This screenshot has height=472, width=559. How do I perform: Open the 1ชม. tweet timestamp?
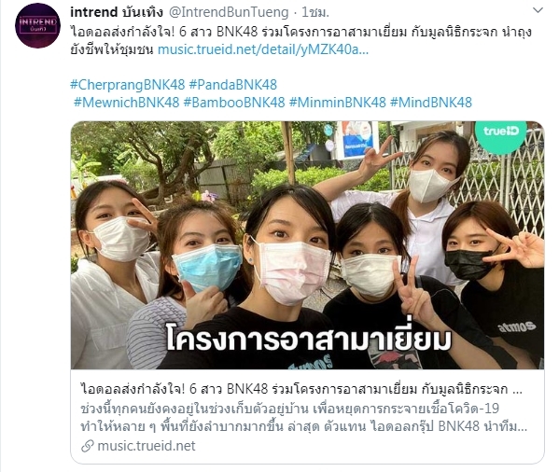(315, 12)
